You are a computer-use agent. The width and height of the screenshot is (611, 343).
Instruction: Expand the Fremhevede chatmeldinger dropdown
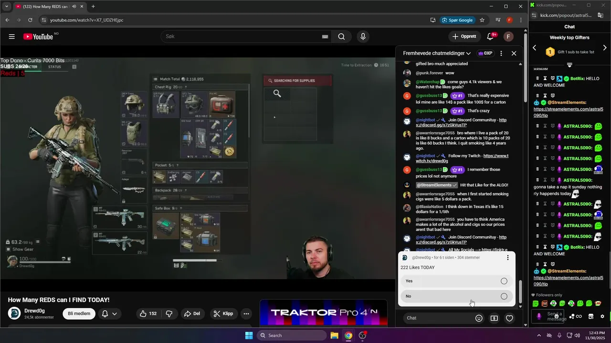tap(437, 53)
